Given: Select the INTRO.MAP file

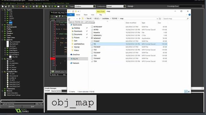Looking at the screenshot, I should tap(98, 27).
